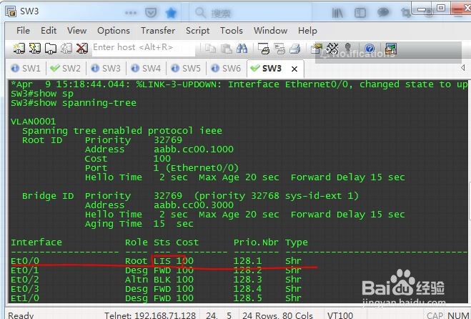Click the Print Selection icon
The image size is (471, 319).
pyautogui.click(x=279, y=49)
